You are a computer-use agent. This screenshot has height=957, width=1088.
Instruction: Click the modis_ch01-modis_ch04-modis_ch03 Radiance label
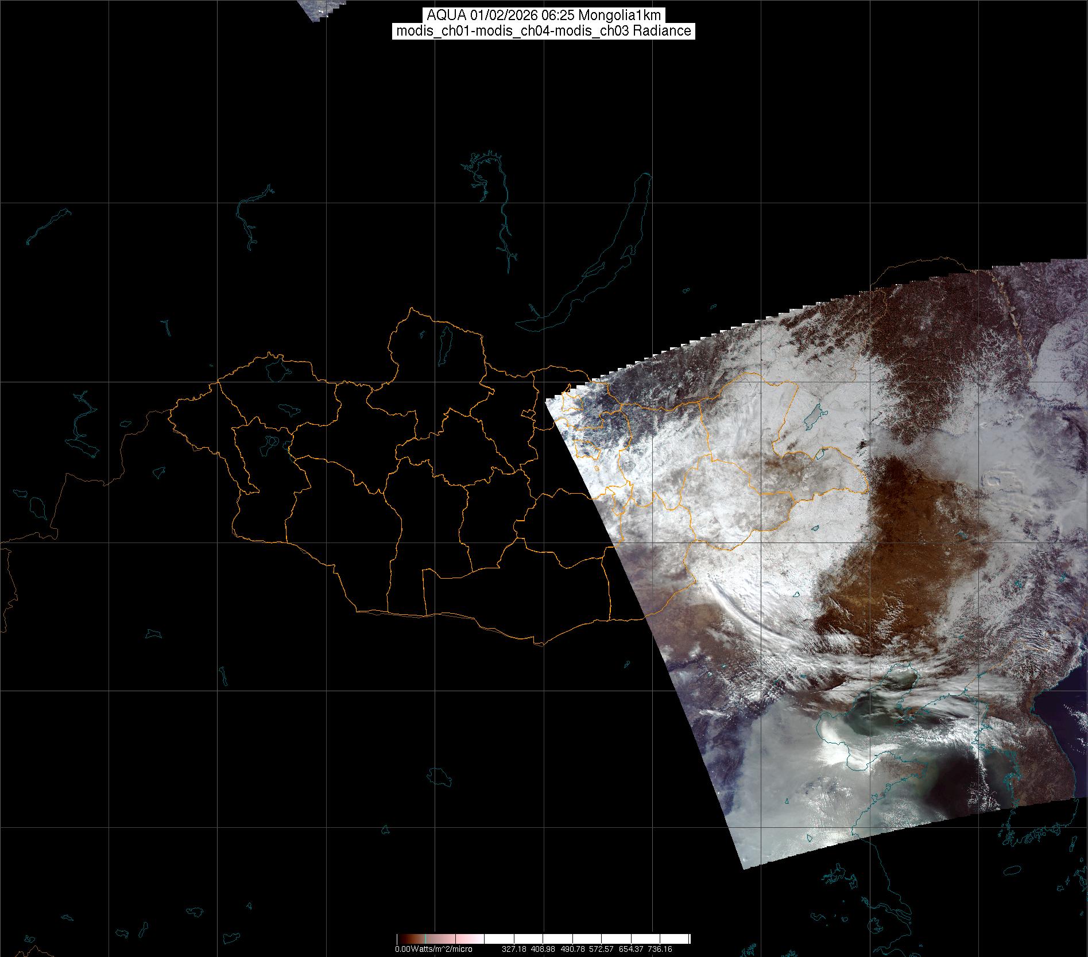tap(544, 31)
